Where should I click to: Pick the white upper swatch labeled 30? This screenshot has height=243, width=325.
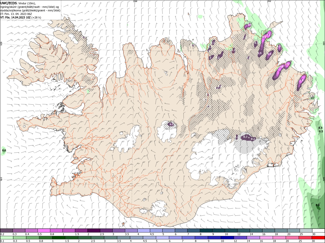319,230
